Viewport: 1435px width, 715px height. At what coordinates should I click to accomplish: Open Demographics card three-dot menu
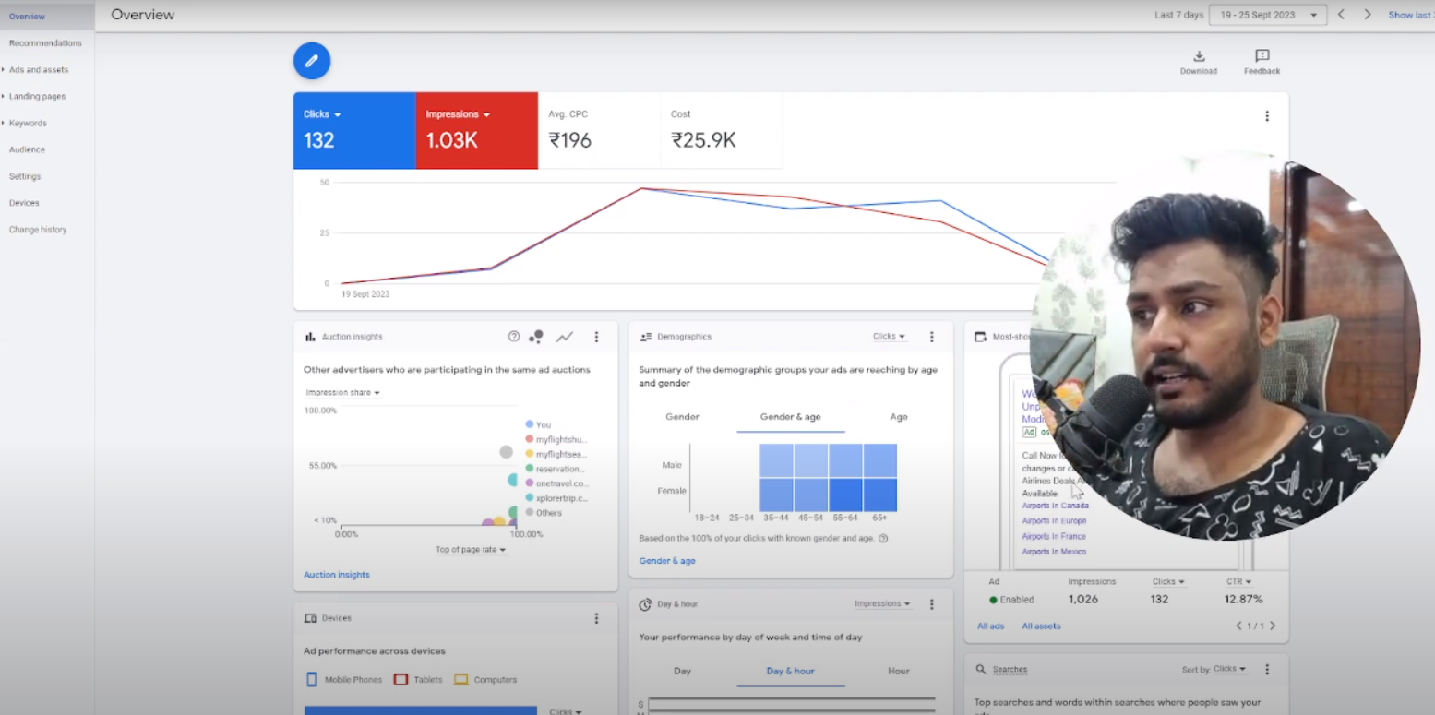pos(931,337)
